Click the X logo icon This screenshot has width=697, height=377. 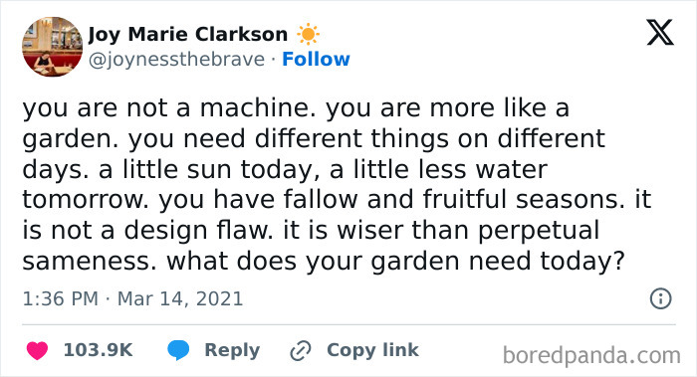pyautogui.click(x=660, y=33)
